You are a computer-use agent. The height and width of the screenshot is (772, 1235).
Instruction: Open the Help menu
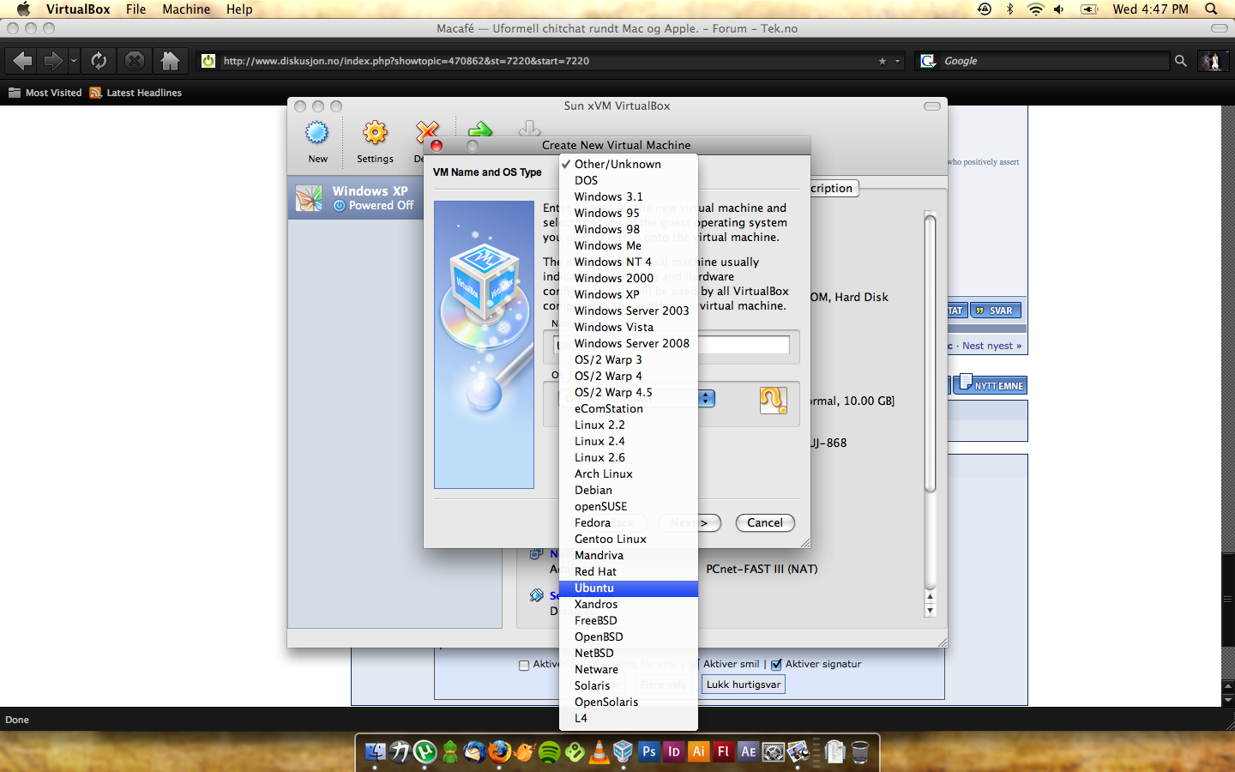239,9
